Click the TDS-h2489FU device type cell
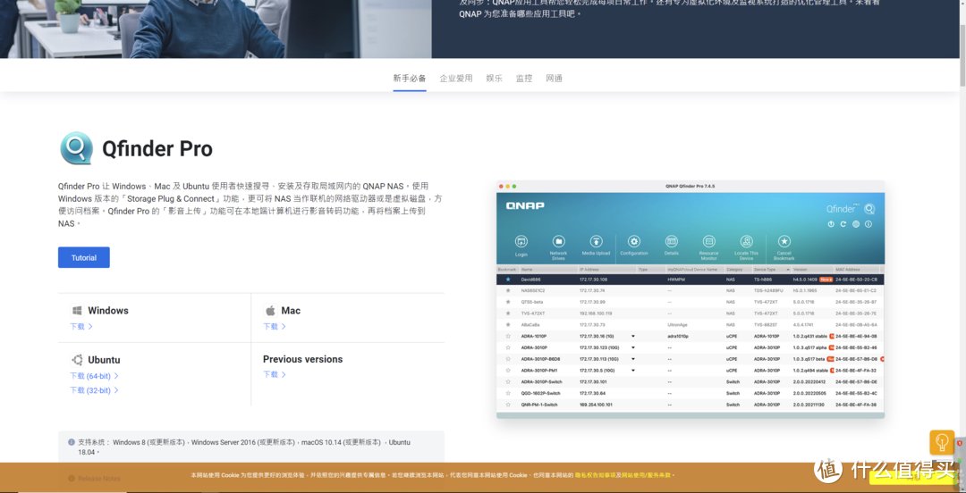The width and height of the screenshot is (966, 493). pos(768,290)
